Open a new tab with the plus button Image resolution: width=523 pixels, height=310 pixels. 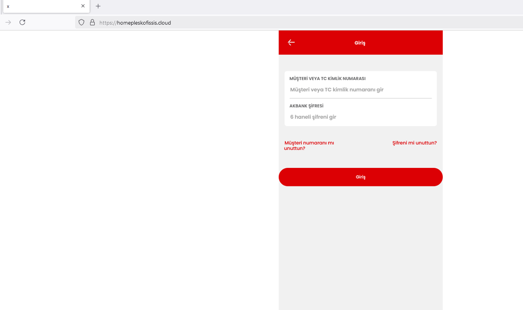(98, 6)
